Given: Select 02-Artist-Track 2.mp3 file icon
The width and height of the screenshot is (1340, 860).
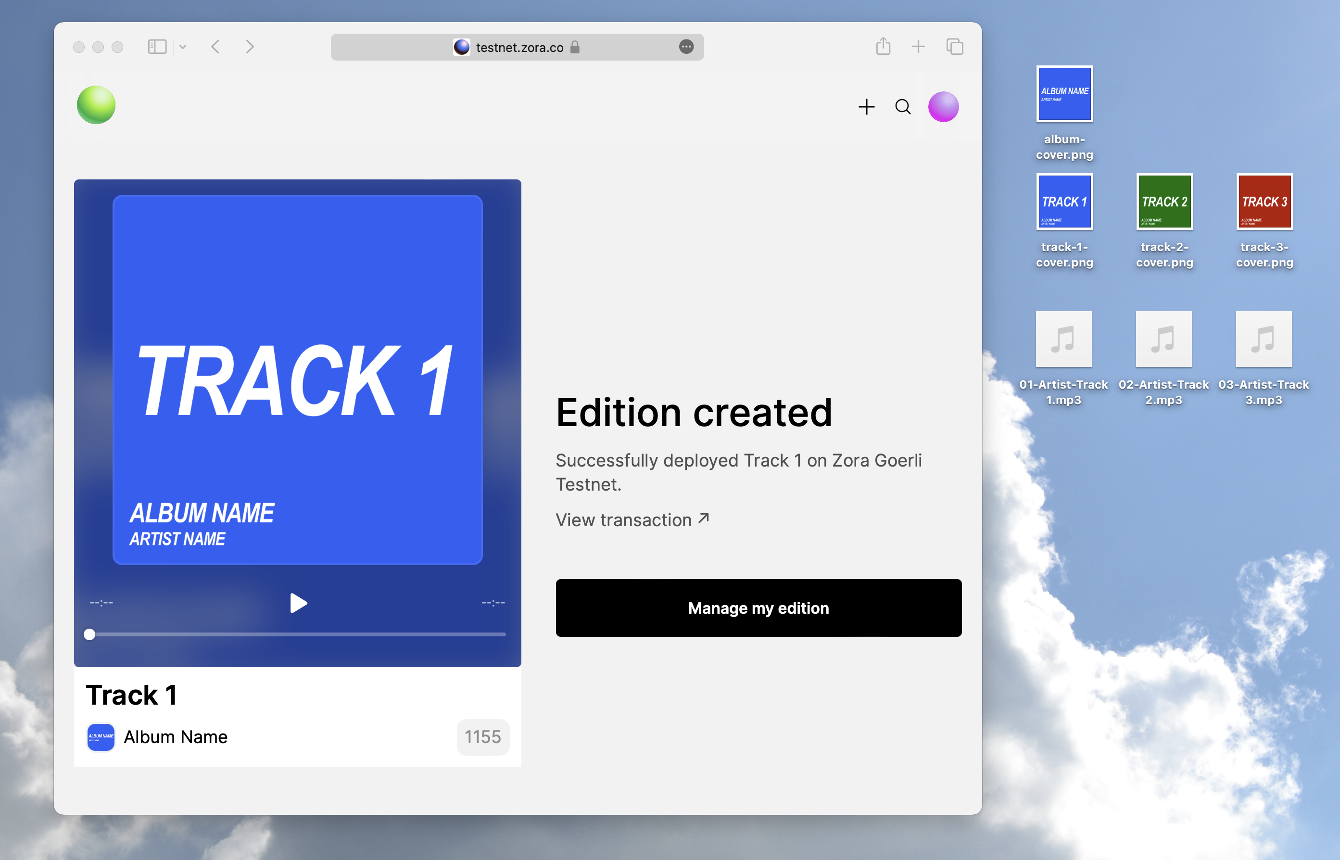Looking at the screenshot, I should click(1163, 340).
